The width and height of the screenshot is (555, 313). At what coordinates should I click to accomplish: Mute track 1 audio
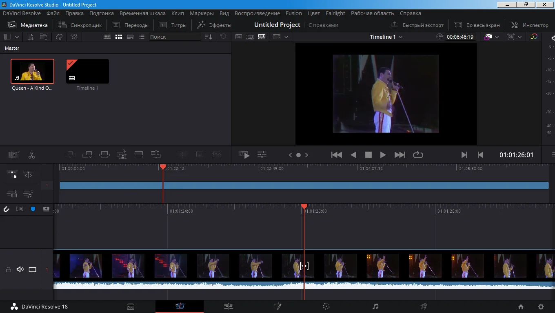coord(20,269)
